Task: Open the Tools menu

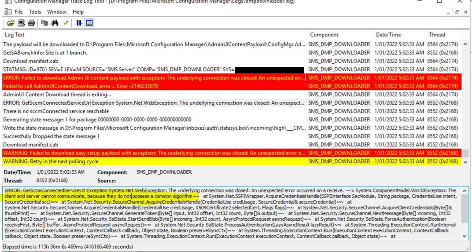Action: (x=35, y=12)
